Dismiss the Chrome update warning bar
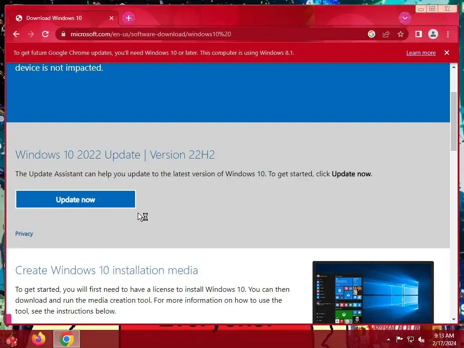Screen dimensions: 464x348 pos(446,53)
